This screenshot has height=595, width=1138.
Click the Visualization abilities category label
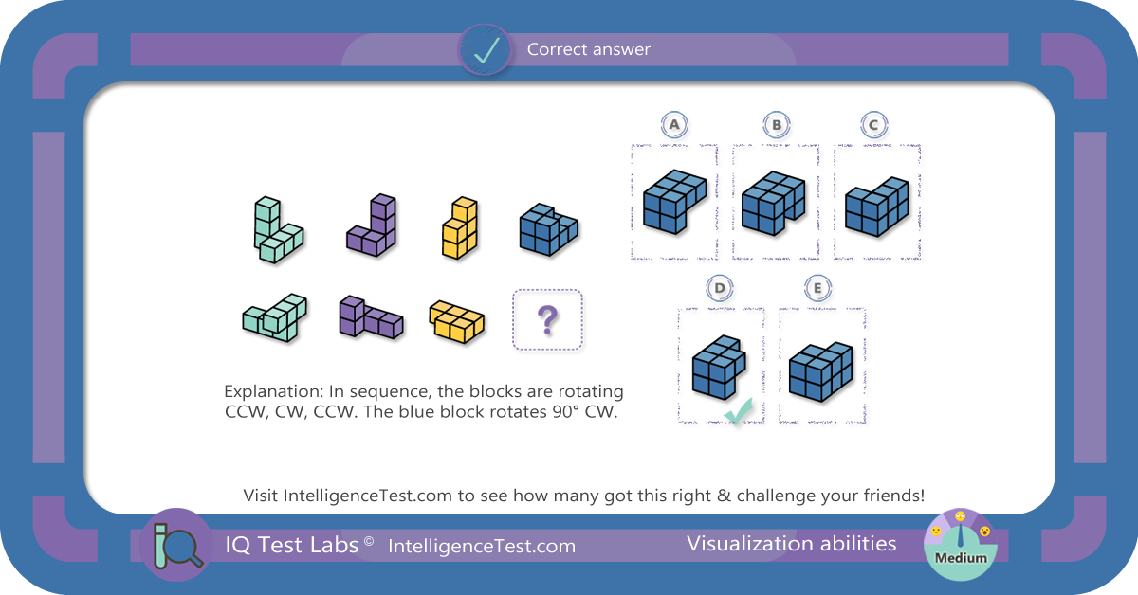pyautogui.click(x=792, y=543)
